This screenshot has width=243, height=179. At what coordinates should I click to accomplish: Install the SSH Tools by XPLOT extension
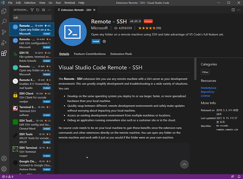click(x=47, y=142)
